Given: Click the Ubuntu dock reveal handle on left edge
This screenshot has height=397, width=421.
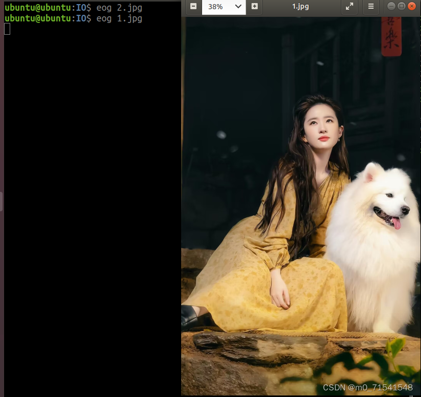Looking at the screenshot, I should tap(2, 201).
